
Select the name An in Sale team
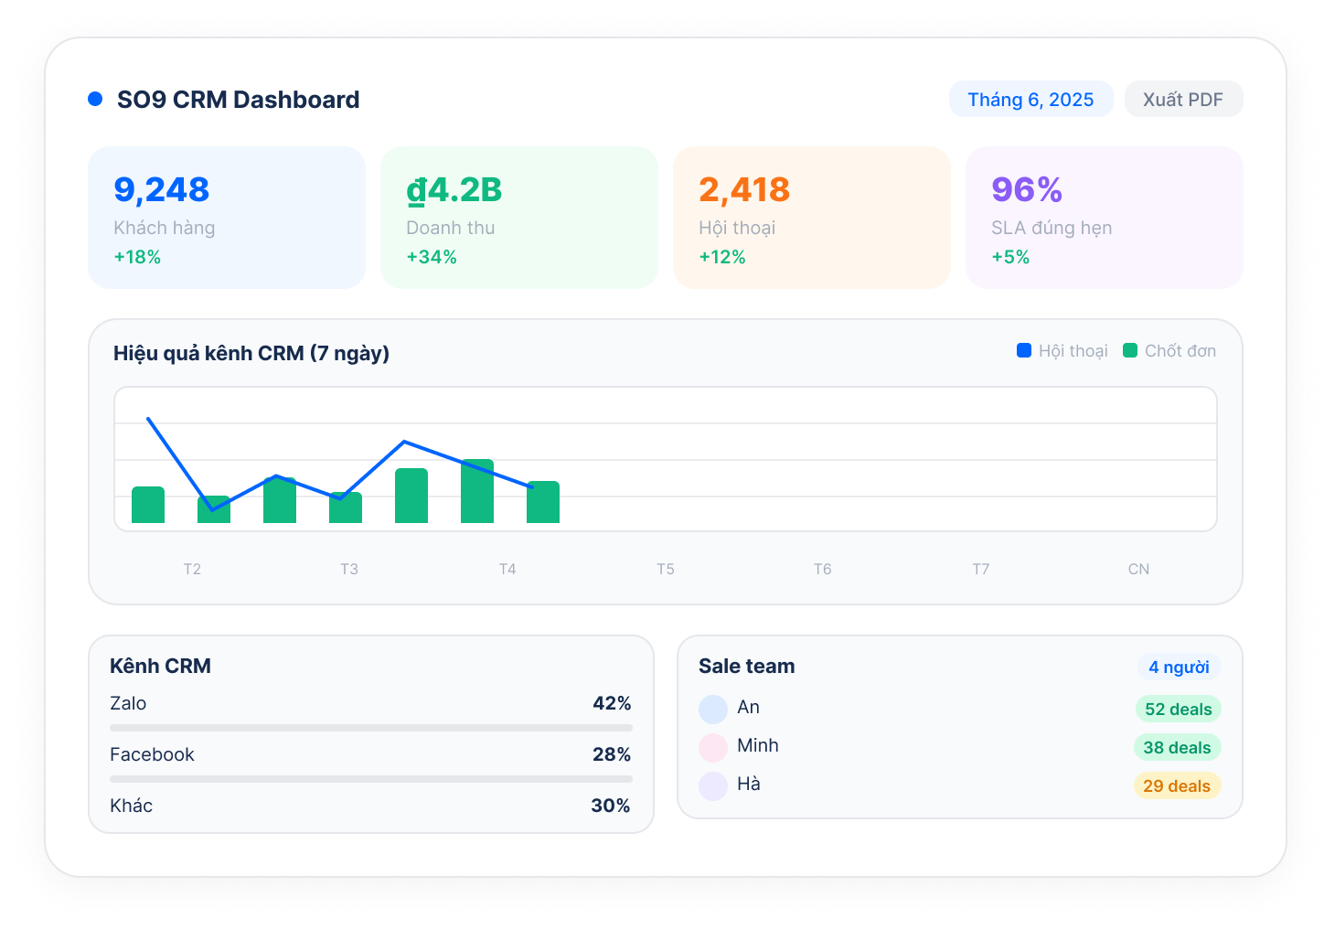point(749,707)
